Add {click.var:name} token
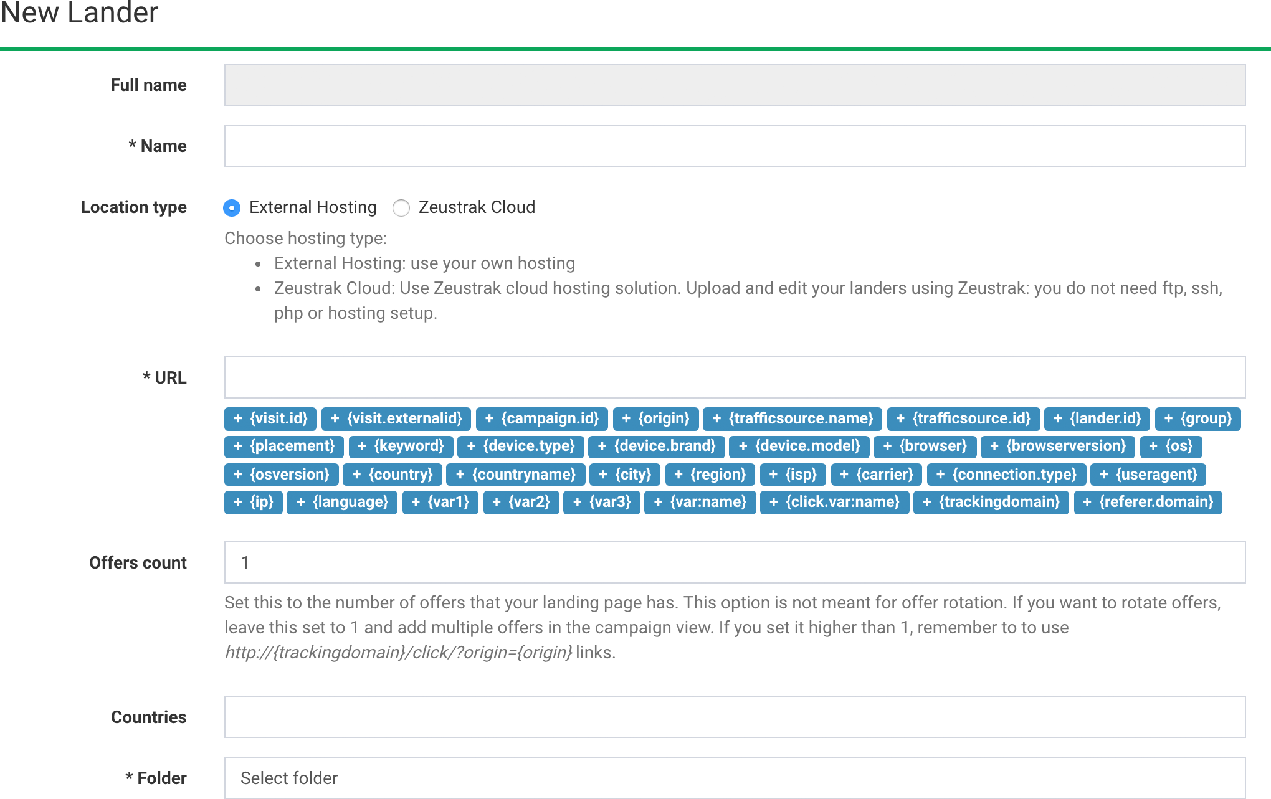The image size is (1271, 799). tap(834, 502)
